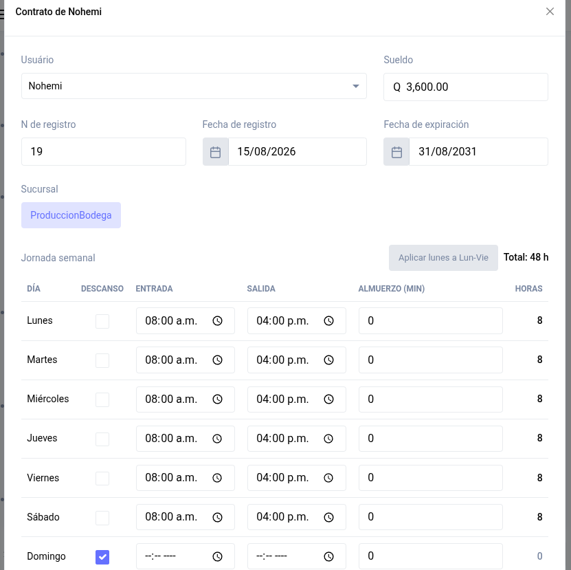Select the ProduccionBodega sucursal chip
The height and width of the screenshot is (570, 571).
(71, 215)
